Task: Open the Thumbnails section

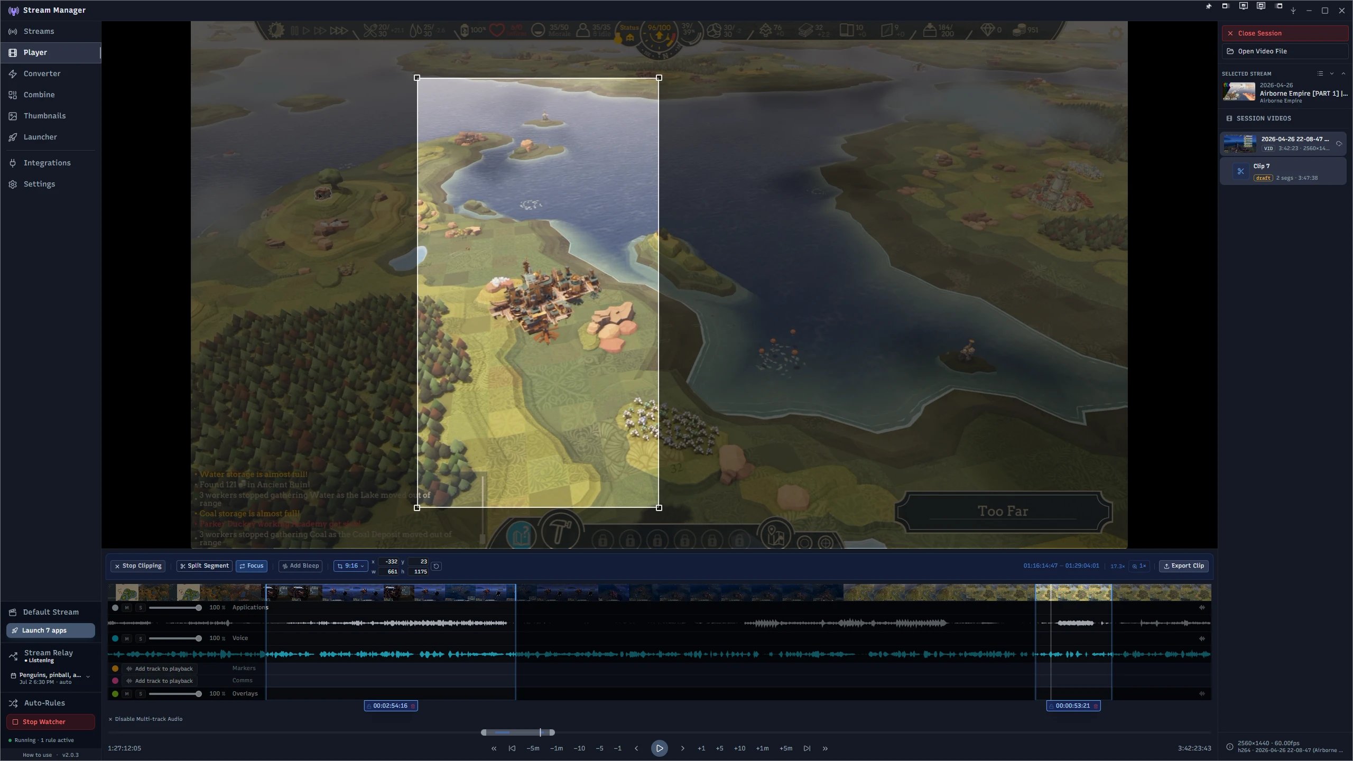Action: pyautogui.click(x=50, y=116)
